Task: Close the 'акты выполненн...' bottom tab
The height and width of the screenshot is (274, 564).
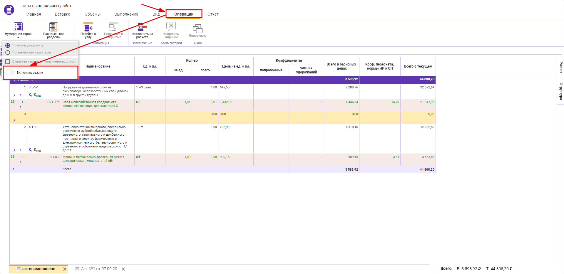Action: click(65, 269)
